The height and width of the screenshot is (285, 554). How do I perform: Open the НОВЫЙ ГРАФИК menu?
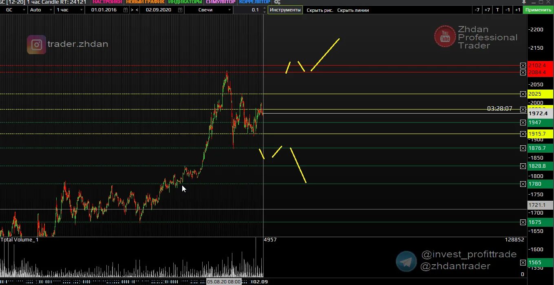(145, 2)
